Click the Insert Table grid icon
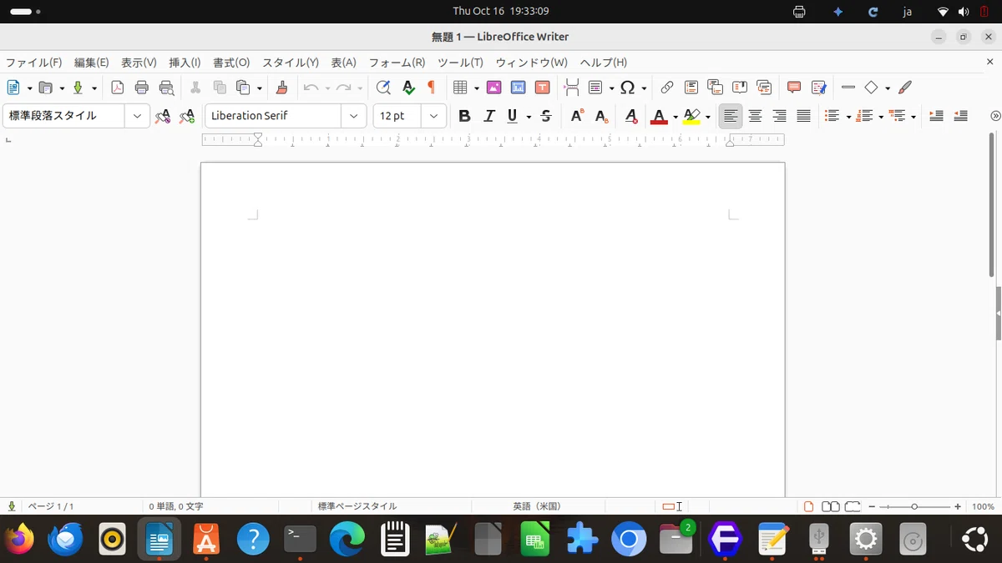The image size is (1002, 563). (x=459, y=88)
